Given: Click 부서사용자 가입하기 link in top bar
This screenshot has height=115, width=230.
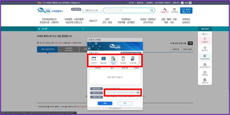Looking at the screenshot, I should 163,3.
